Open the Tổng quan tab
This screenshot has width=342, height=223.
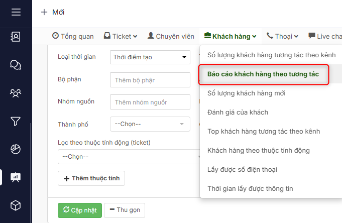pyautogui.click(x=73, y=36)
